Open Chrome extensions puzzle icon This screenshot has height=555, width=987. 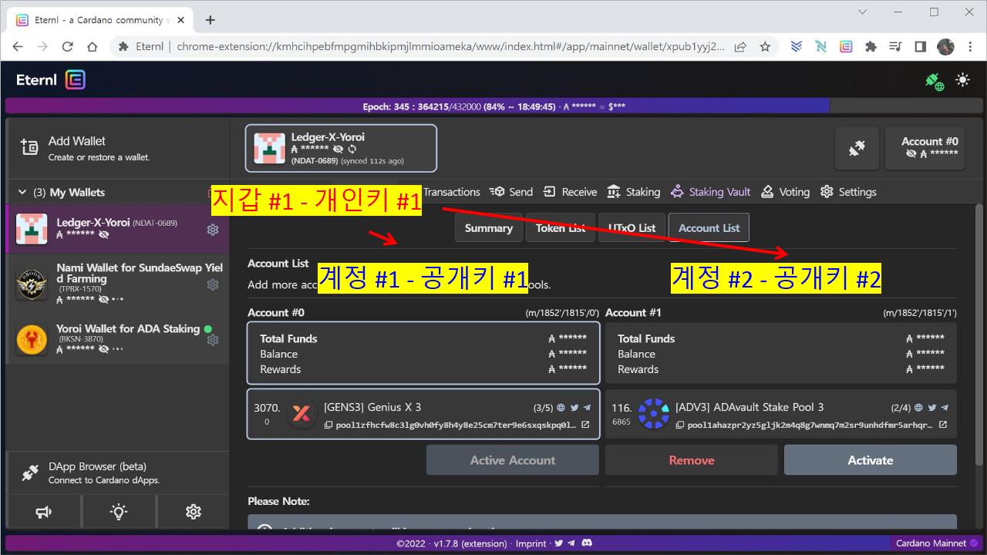(x=871, y=46)
